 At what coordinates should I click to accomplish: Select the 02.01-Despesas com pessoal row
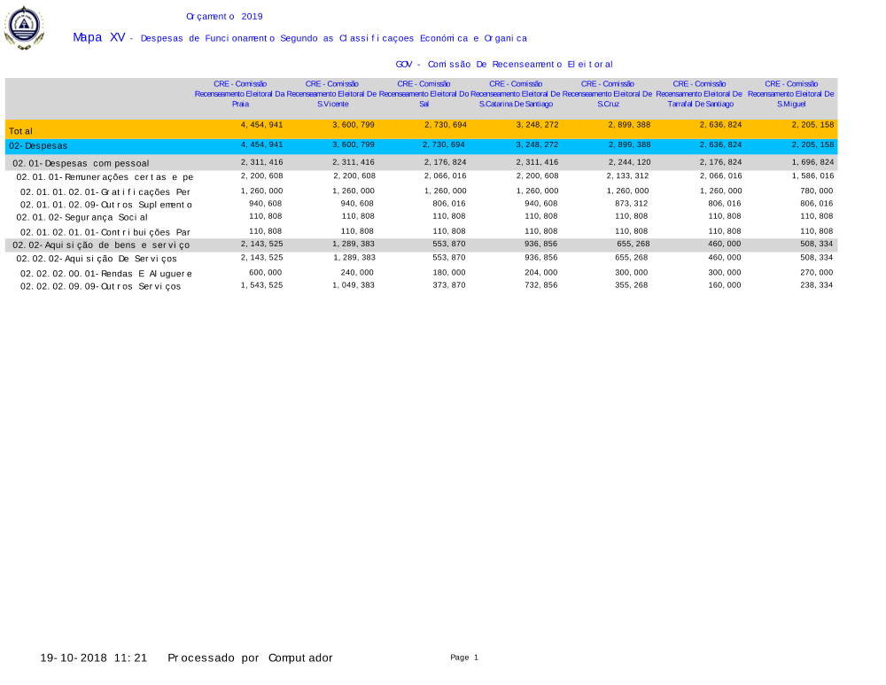pyautogui.click(x=81, y=164)
